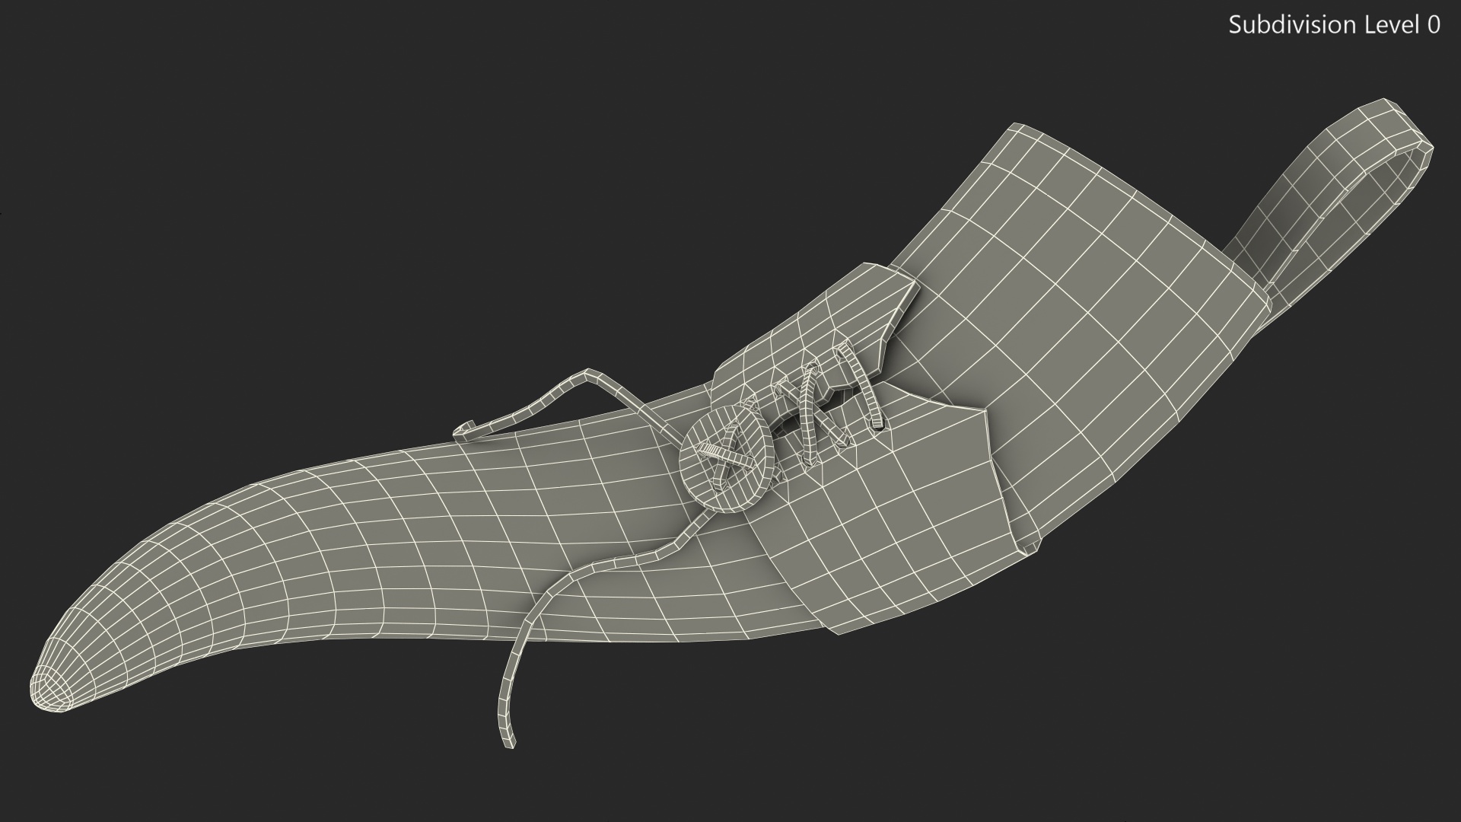
Task: Click the 'Subdivision Level 0' text label
Action: (1335, 25)
